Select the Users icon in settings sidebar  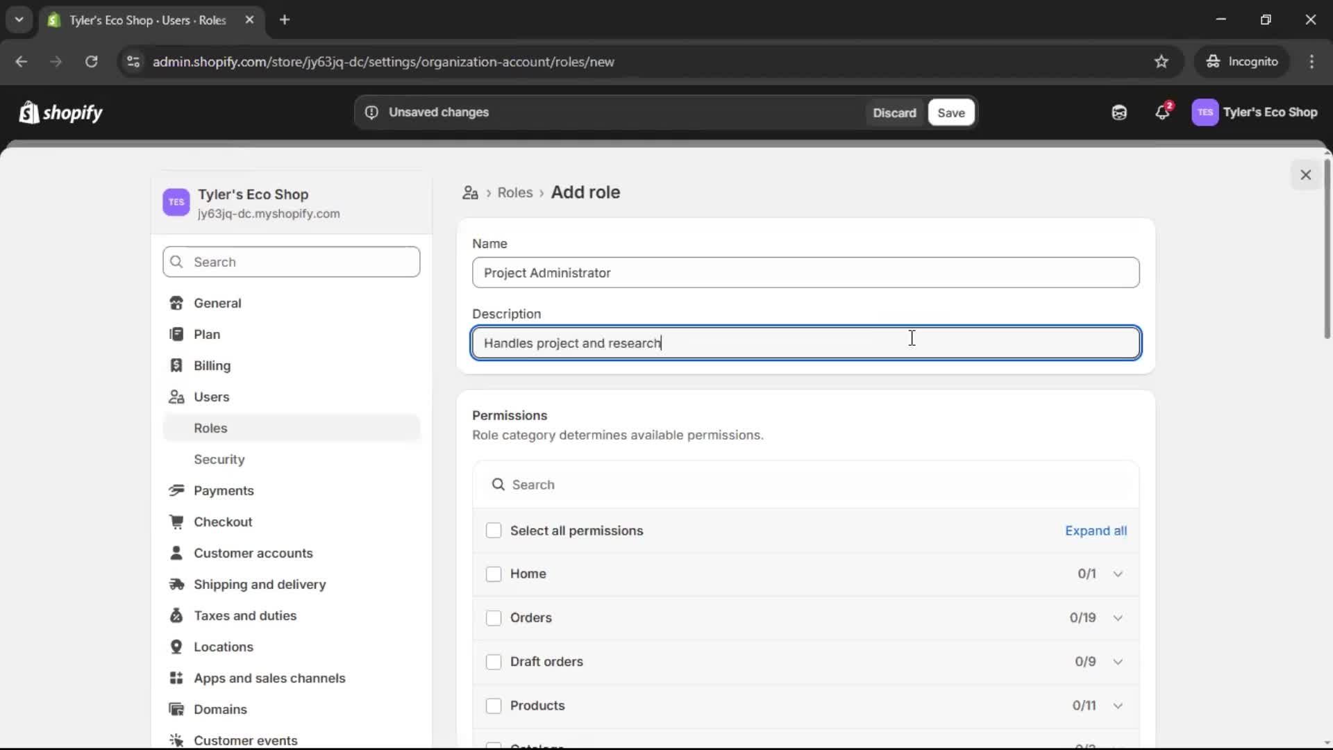coord(177,397)
